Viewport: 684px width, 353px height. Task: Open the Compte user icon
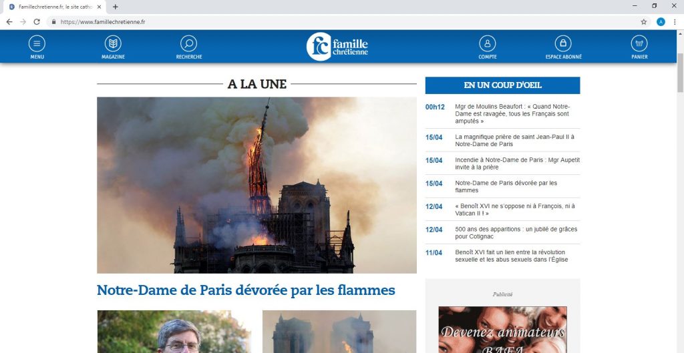click(x=488, y=44)
